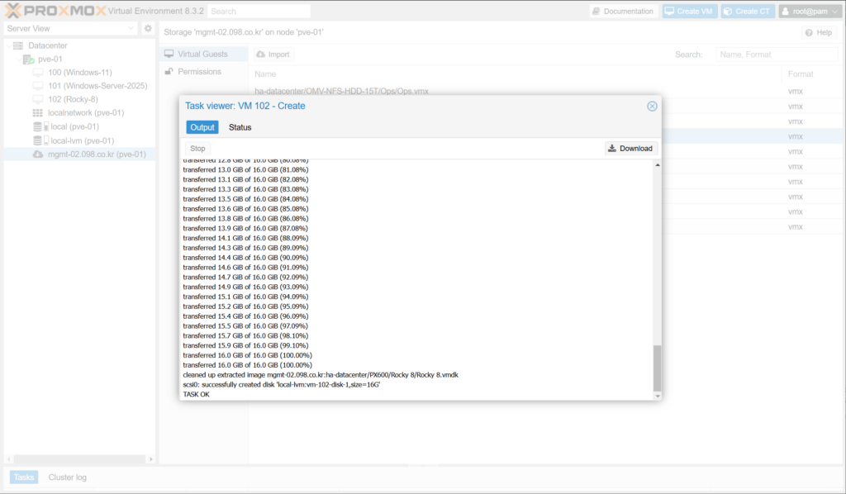Open the Server View dropdown
846x494 pixels.
pos(69,28)
